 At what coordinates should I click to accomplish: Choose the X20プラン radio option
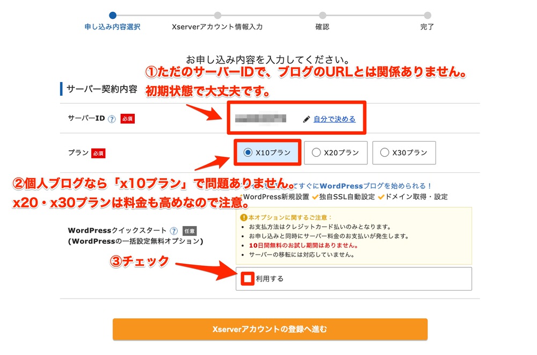[x=316, y=153]
